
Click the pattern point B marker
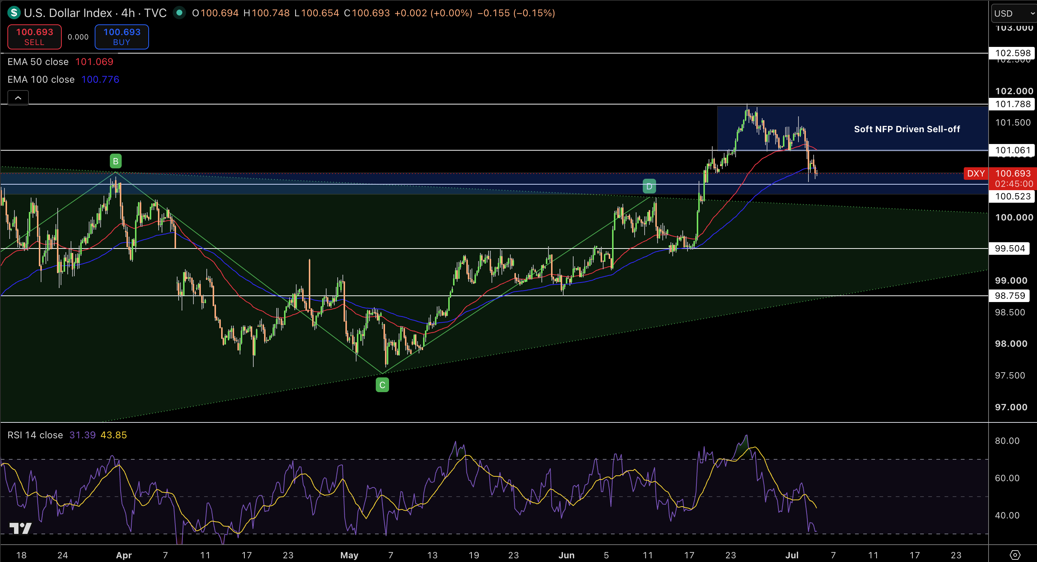tap(115, 161)
